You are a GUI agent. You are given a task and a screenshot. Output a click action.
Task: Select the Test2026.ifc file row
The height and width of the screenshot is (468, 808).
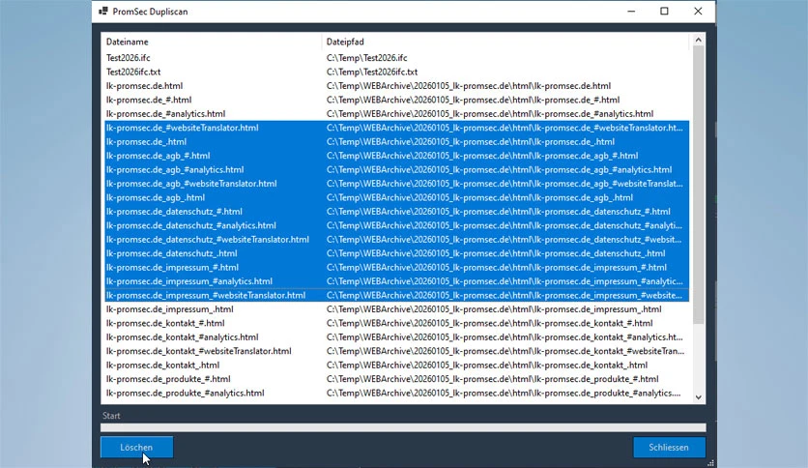coord(397,58)
